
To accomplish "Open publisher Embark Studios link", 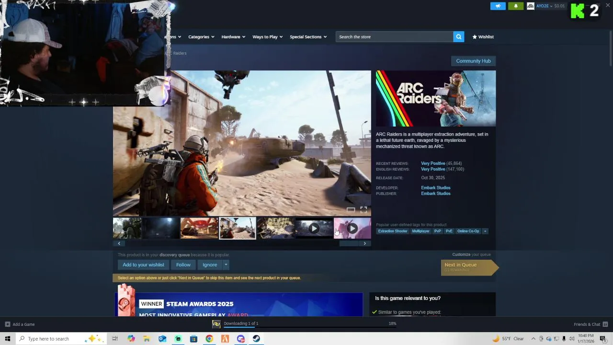I will click(436, 194).
